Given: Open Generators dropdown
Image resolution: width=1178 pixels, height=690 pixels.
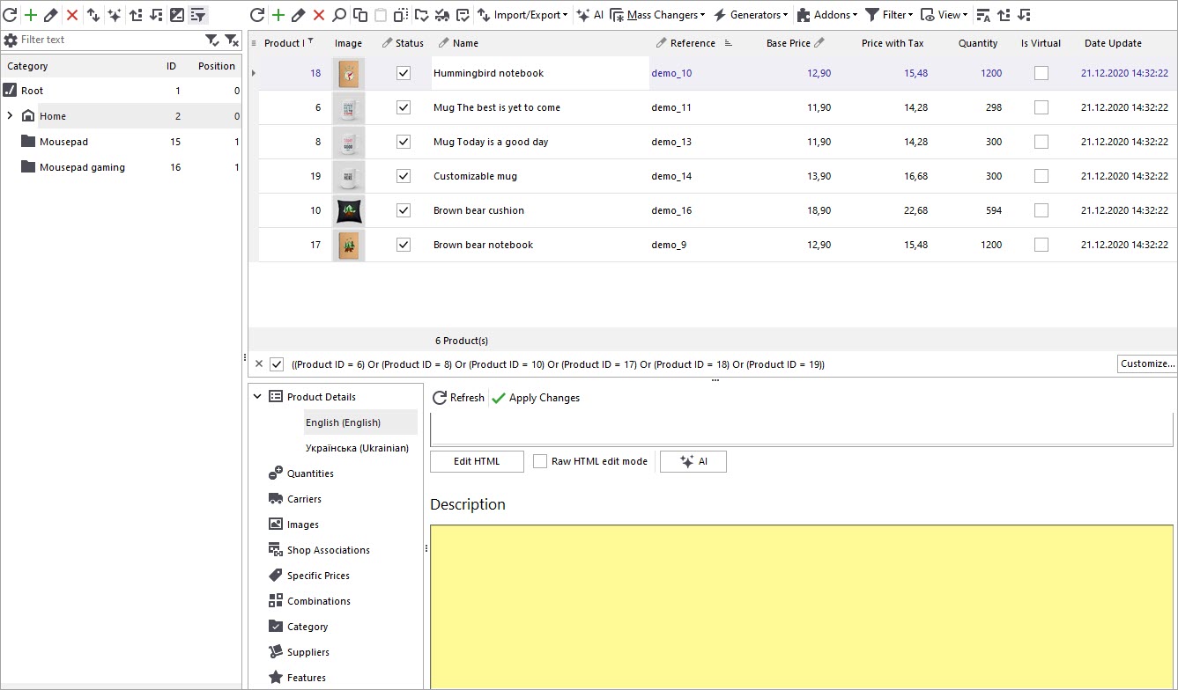Looking at the screenshot, I should click(x=750, y=15).
